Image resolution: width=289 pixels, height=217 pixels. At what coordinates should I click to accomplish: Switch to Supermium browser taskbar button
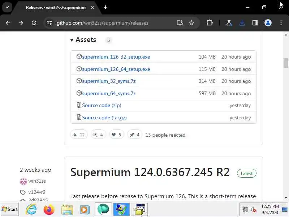tap(103, 209)
